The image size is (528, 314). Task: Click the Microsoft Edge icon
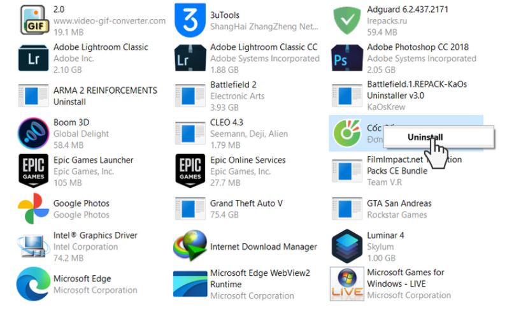point(34,284)
